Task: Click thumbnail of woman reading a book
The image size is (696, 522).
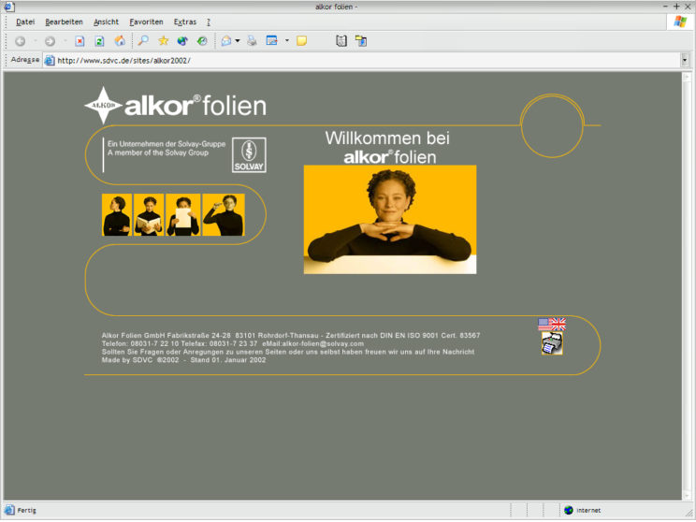Action: coord(149,215)
